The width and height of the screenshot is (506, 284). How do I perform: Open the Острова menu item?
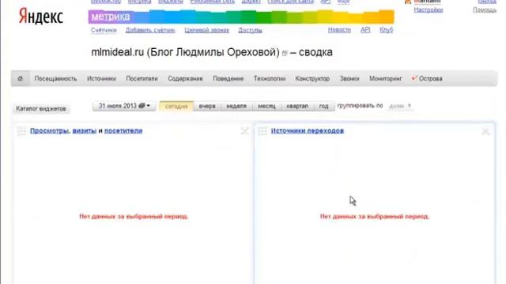tap(430, 79)
